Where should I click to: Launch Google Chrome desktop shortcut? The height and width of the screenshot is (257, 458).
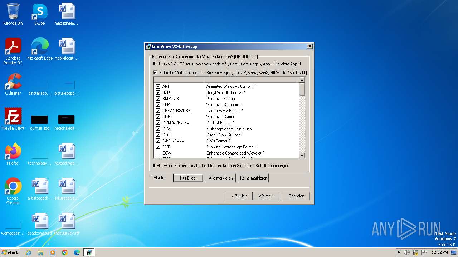13,191
